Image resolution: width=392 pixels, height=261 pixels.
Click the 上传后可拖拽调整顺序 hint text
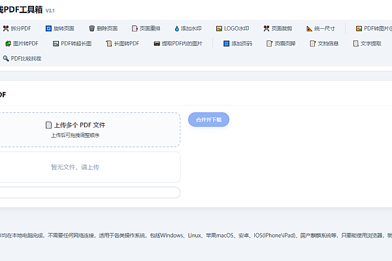click(75, 135)
